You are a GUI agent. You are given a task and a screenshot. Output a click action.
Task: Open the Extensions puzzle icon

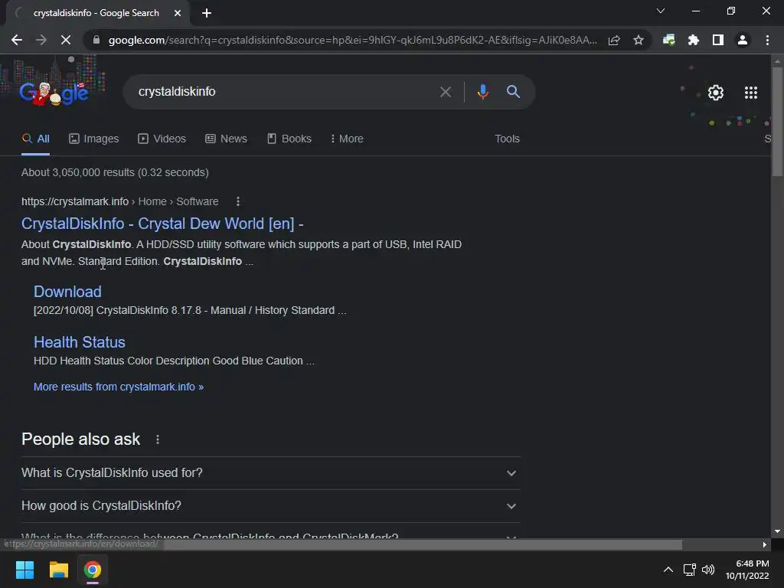(x=693, y=40)
